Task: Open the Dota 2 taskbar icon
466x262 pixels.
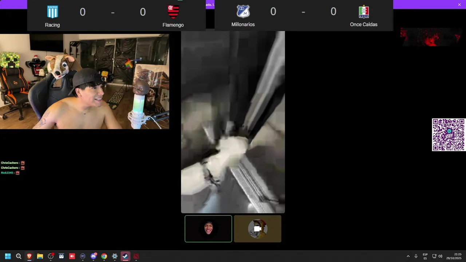Action: [136, 256]
